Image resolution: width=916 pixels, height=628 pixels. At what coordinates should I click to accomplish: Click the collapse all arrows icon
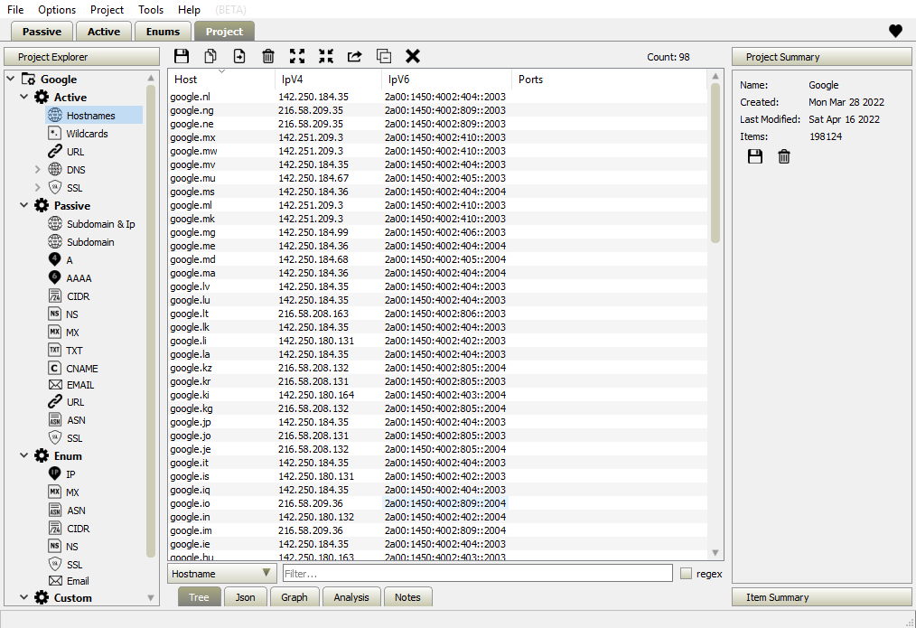click(326, 56)
